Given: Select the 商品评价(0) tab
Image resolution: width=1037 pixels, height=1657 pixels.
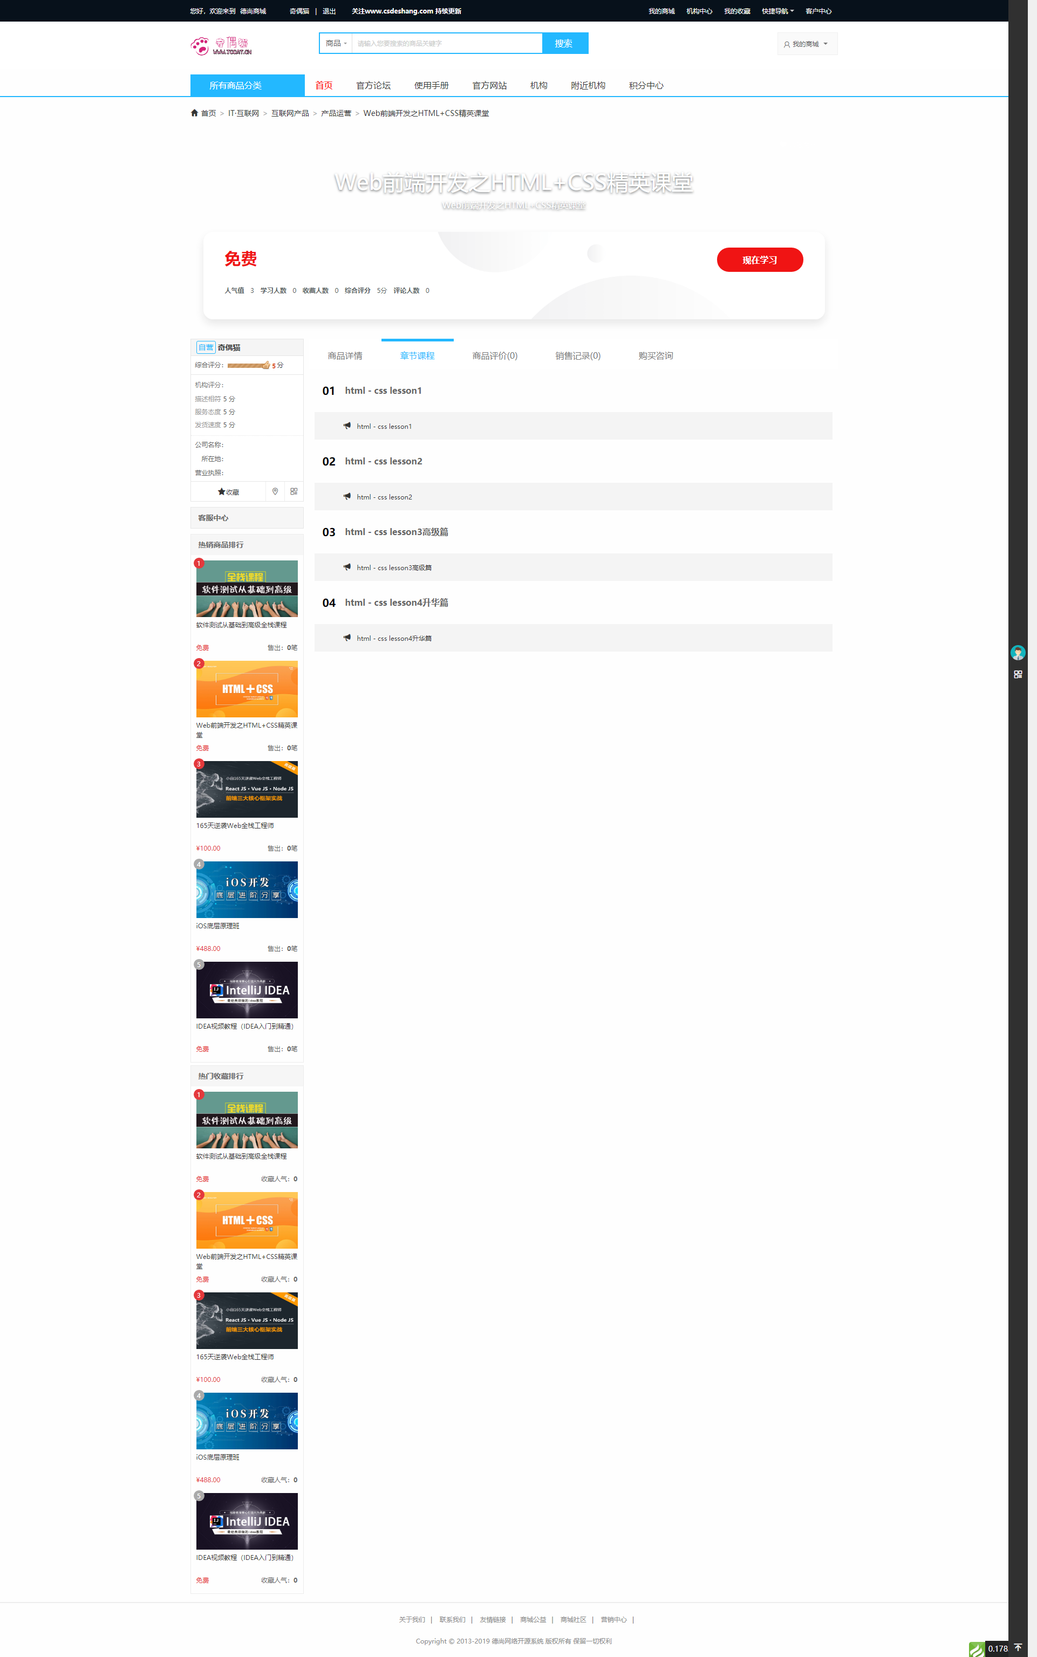Looking at the screenshot, I should pos(495,355).
